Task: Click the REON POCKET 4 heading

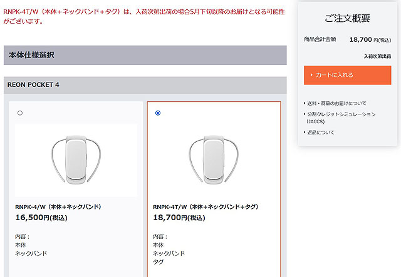Action: click(33, 85)
